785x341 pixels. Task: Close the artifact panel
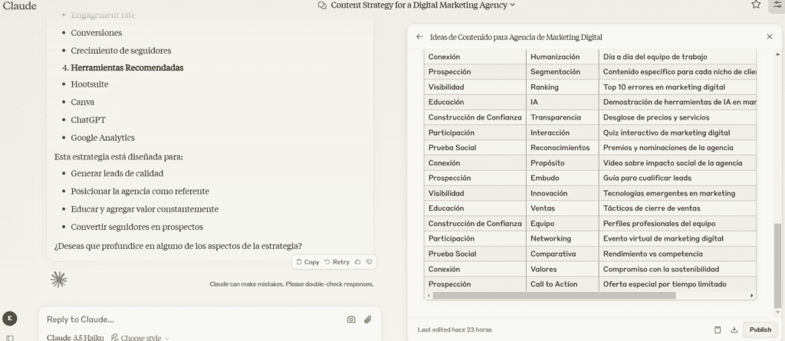click(x=770, y=37)
